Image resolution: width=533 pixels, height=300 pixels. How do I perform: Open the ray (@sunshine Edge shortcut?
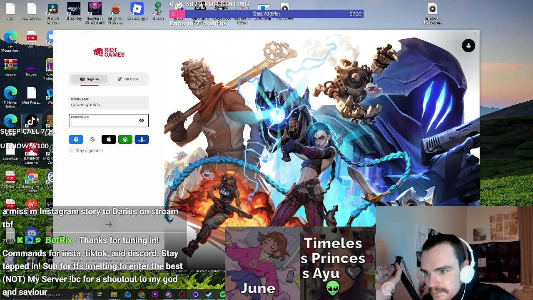(10, 42)
